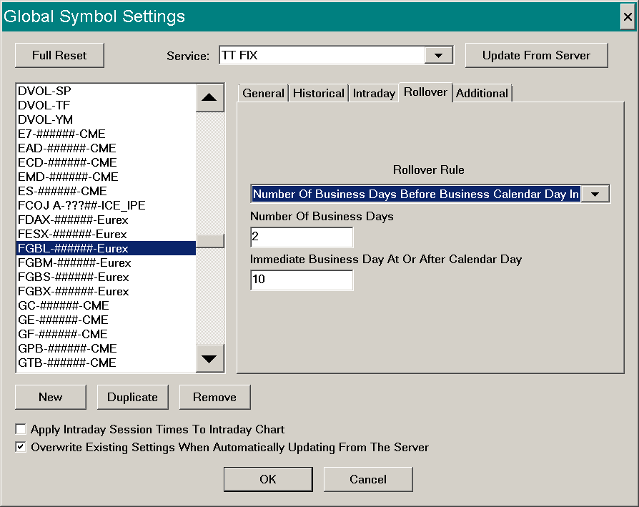Select EMD-######-CME symbol
This screenshot has width=639, height=507.
coord(106,177)
